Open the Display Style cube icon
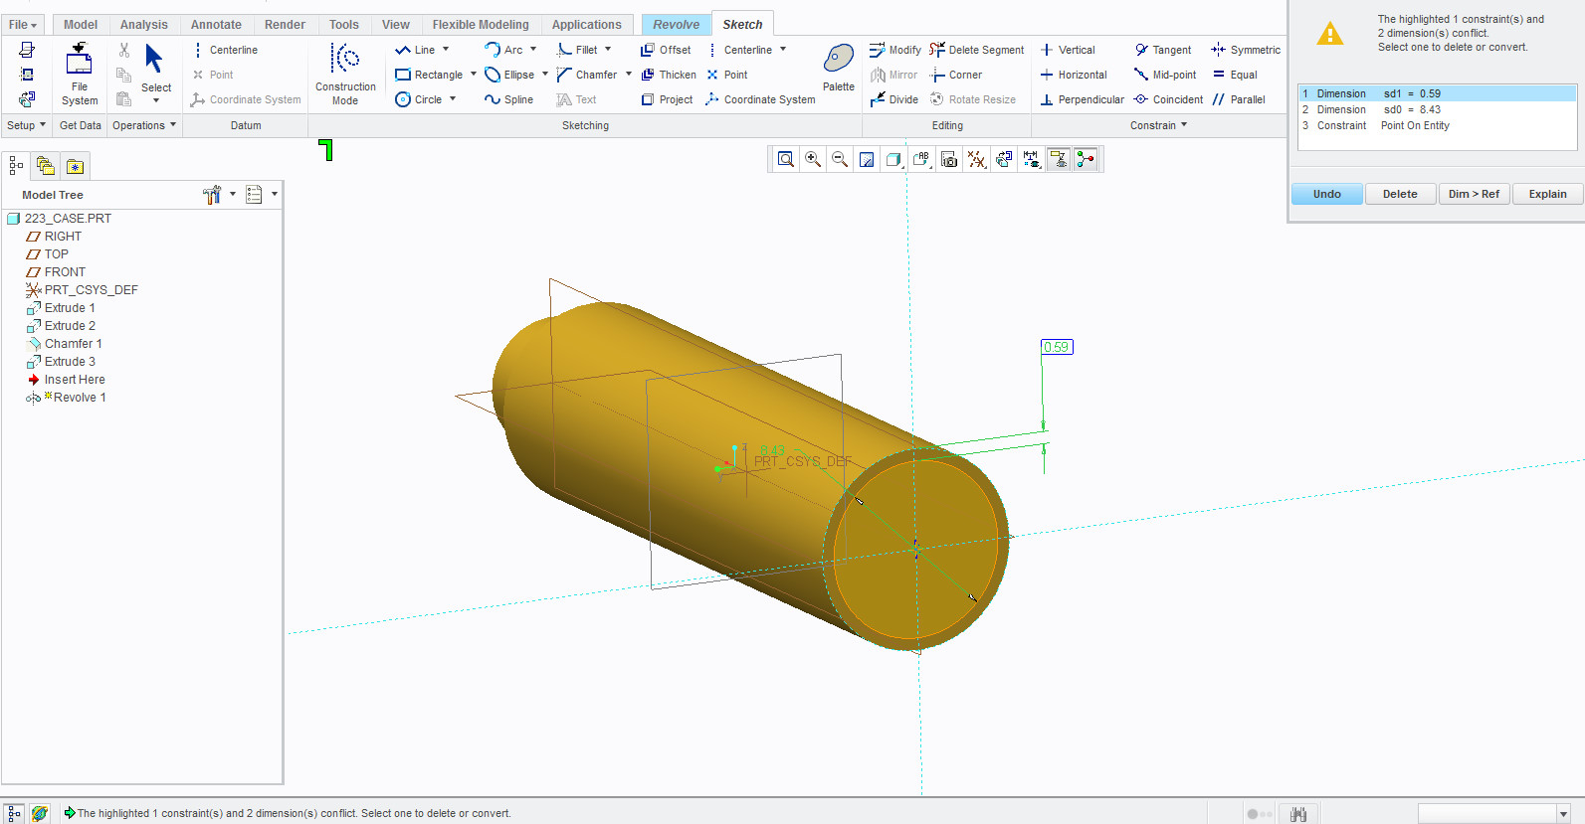 click(893, 159)
